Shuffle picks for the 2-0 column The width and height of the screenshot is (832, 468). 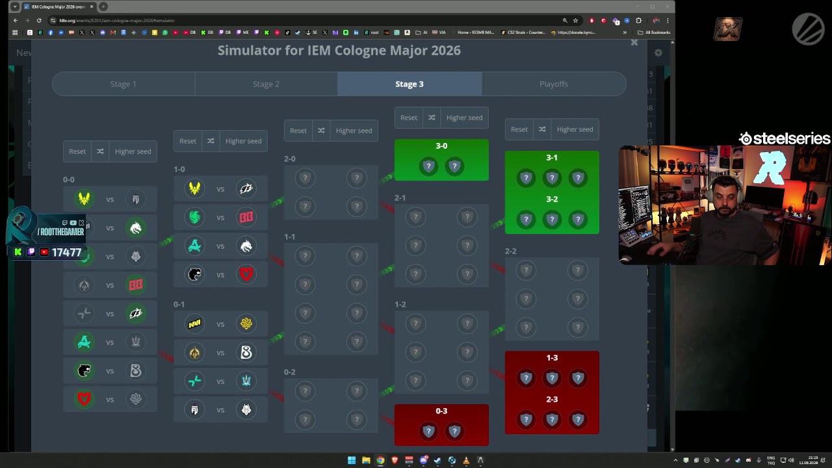coord(321,131)
